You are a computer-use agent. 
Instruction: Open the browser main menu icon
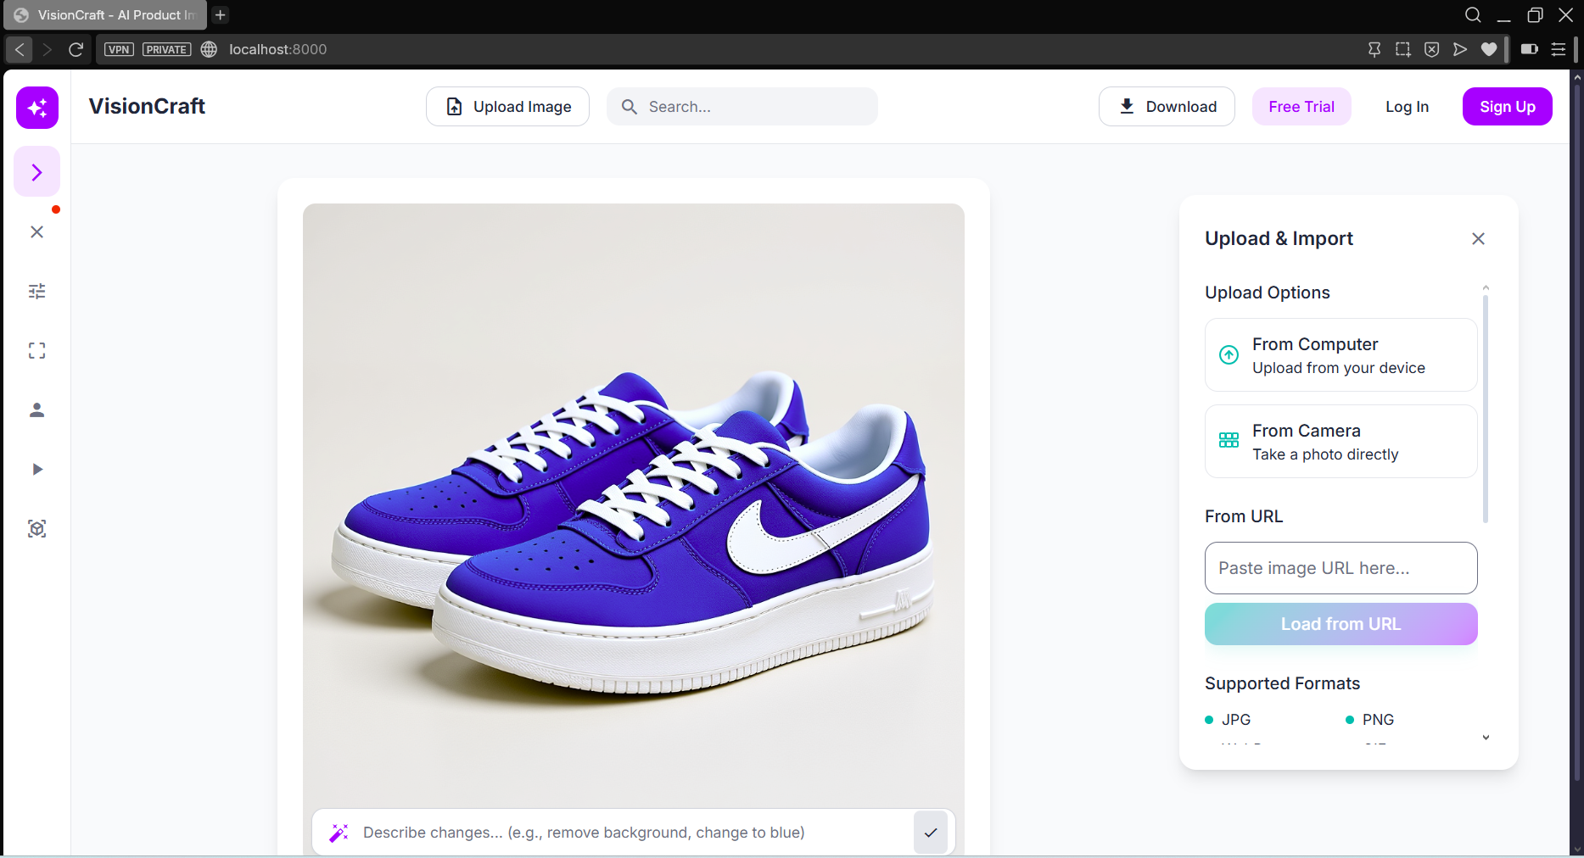[1559, 49]
